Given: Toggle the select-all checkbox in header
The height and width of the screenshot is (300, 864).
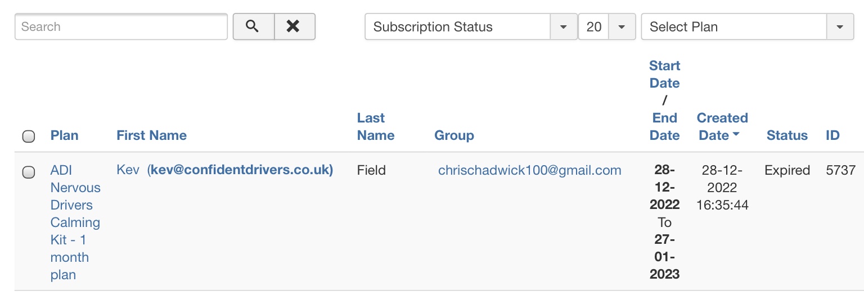Looking at the screenshot, I should (29, 136).
